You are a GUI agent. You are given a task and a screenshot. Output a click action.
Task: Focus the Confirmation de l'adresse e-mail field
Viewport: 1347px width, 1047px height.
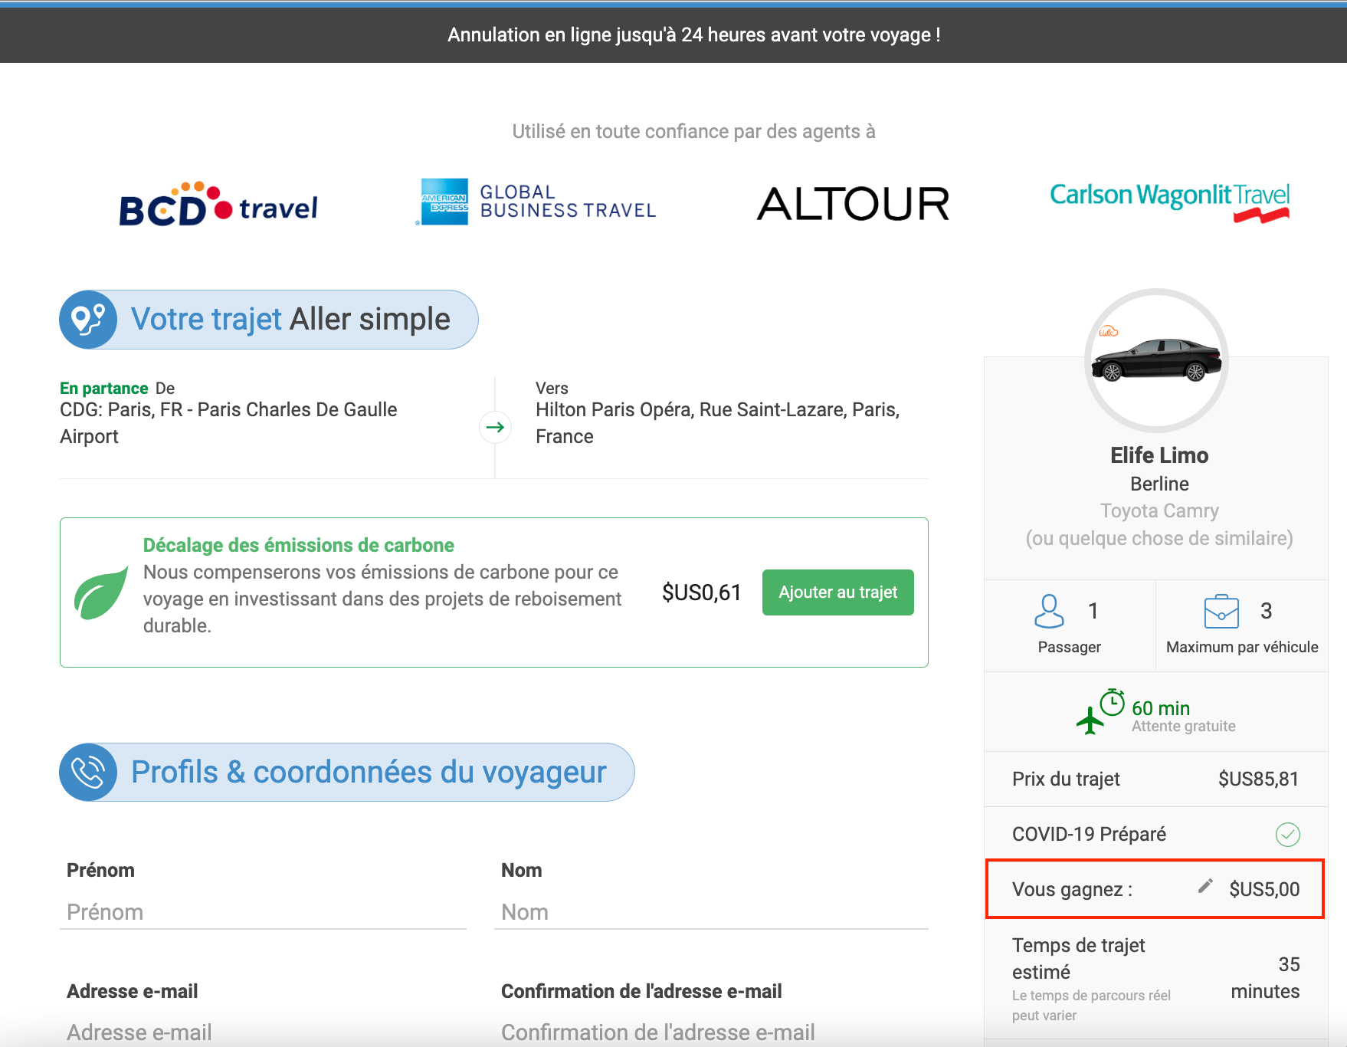point(711,1032)
